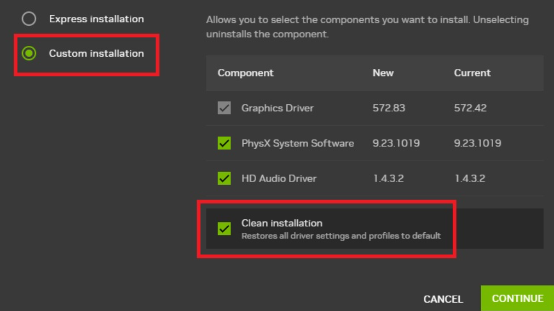
Task: Click "Restores all driver settings" description
Action: click(341, 236)
